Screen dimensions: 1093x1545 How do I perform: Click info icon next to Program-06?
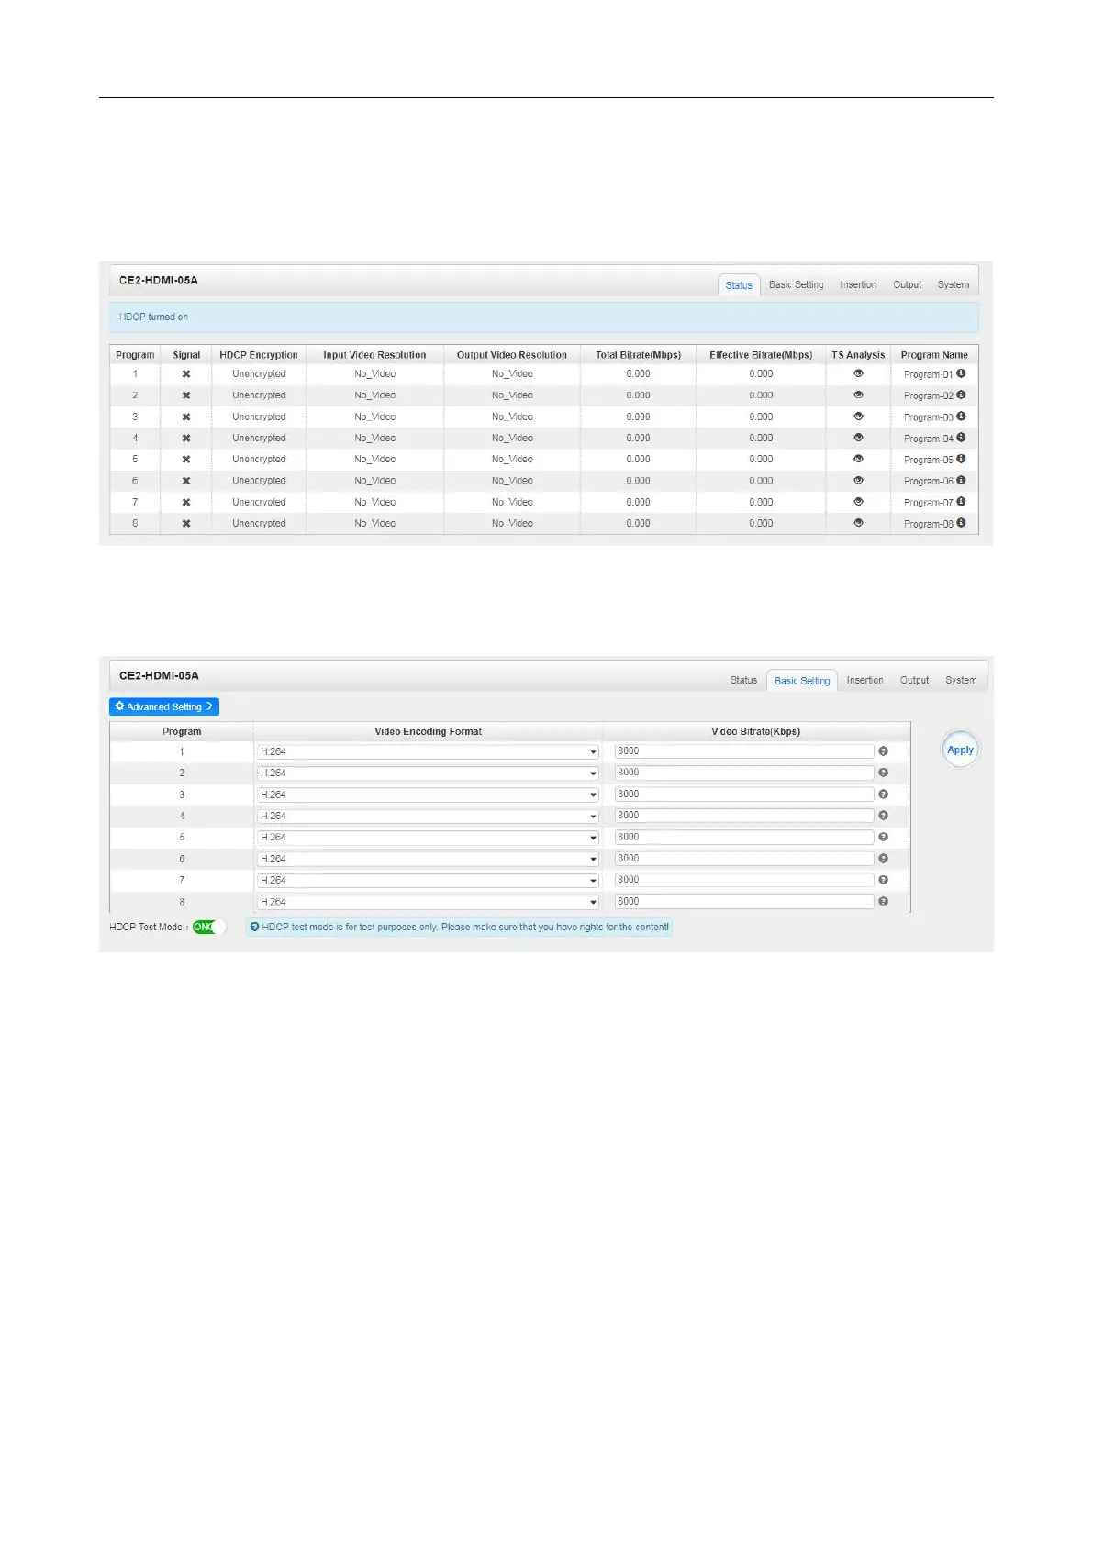click(x=961, y=480)
